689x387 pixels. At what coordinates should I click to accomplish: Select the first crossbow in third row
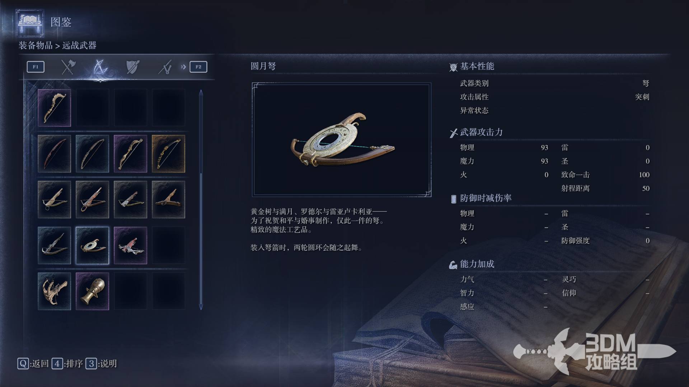tap(55, 200)
